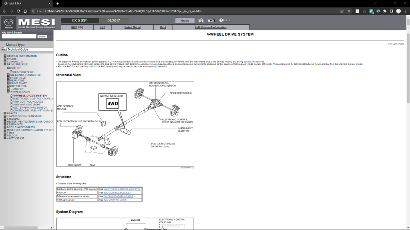Open a new browser tab with plus icon
Screen dimensions: 410x230
(x=58, y=3)
